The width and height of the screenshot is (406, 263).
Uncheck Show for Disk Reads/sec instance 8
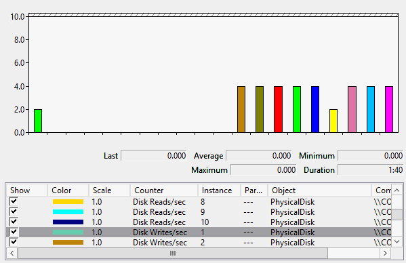[14, 201]
